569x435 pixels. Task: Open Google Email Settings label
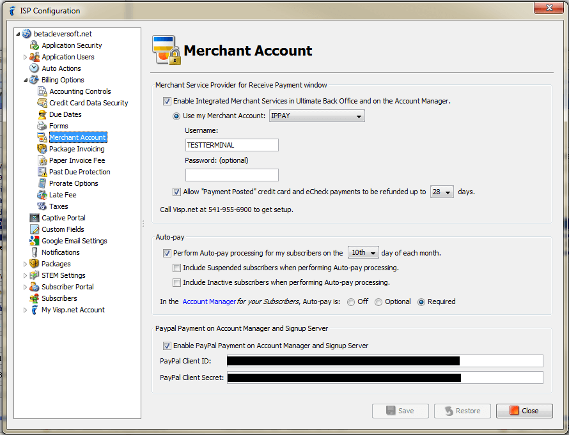(x=74, y=241)
